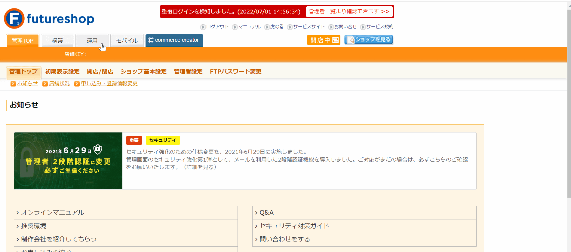The image size is (571, 252).
Task: Expand the 制作会社を紹介してもらう row
Action: (126, 239)
